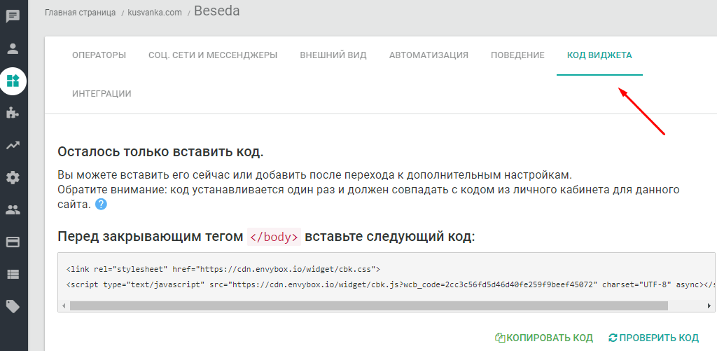Open the trending-arrow analytics sidebar icon

[x=13, y=145]
